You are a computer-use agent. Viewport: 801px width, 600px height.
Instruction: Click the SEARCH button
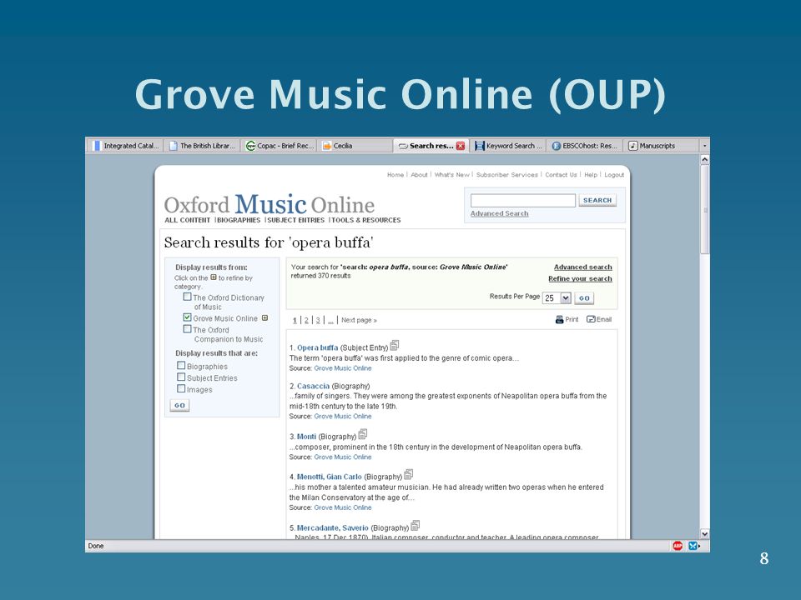click(597, 201)
